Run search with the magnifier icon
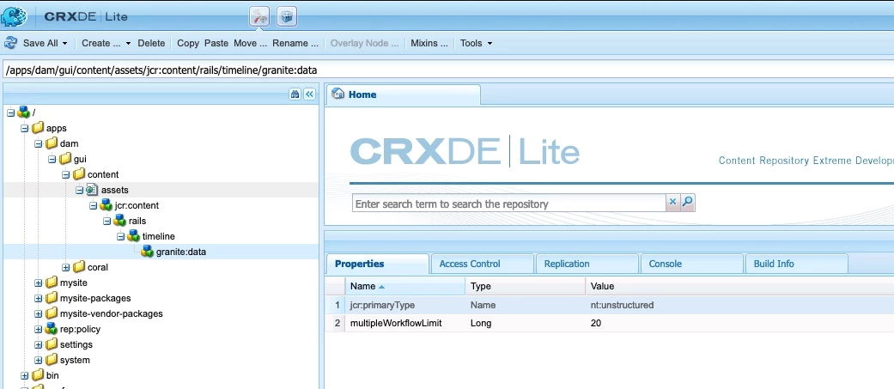 coord(688,202)
